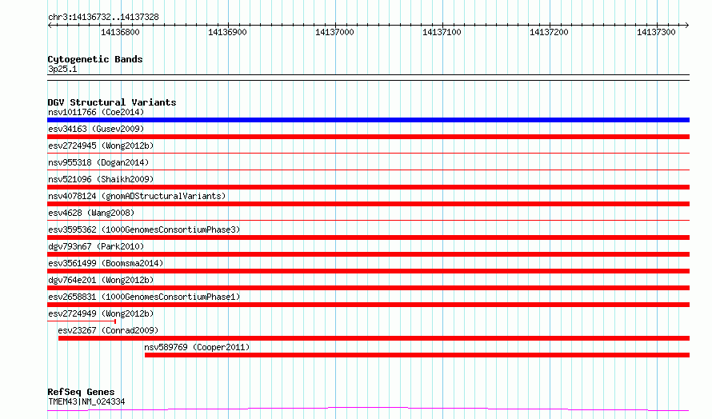Viewport: 712px width, 419px height.
Task: Click the red nsv589769 variant bar
Action: (x=417, y=355)
